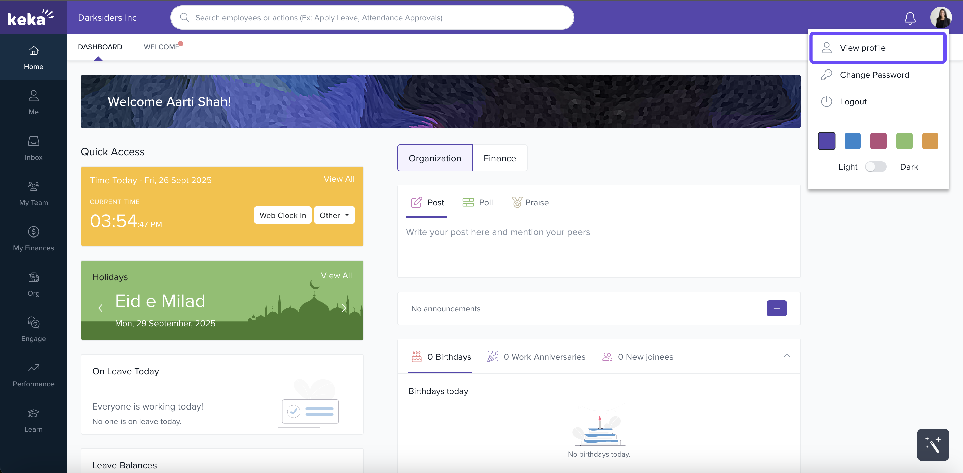963x473 pixels.
Task: Switch to the WELCOME tab
Action: [x=162, y=47]
